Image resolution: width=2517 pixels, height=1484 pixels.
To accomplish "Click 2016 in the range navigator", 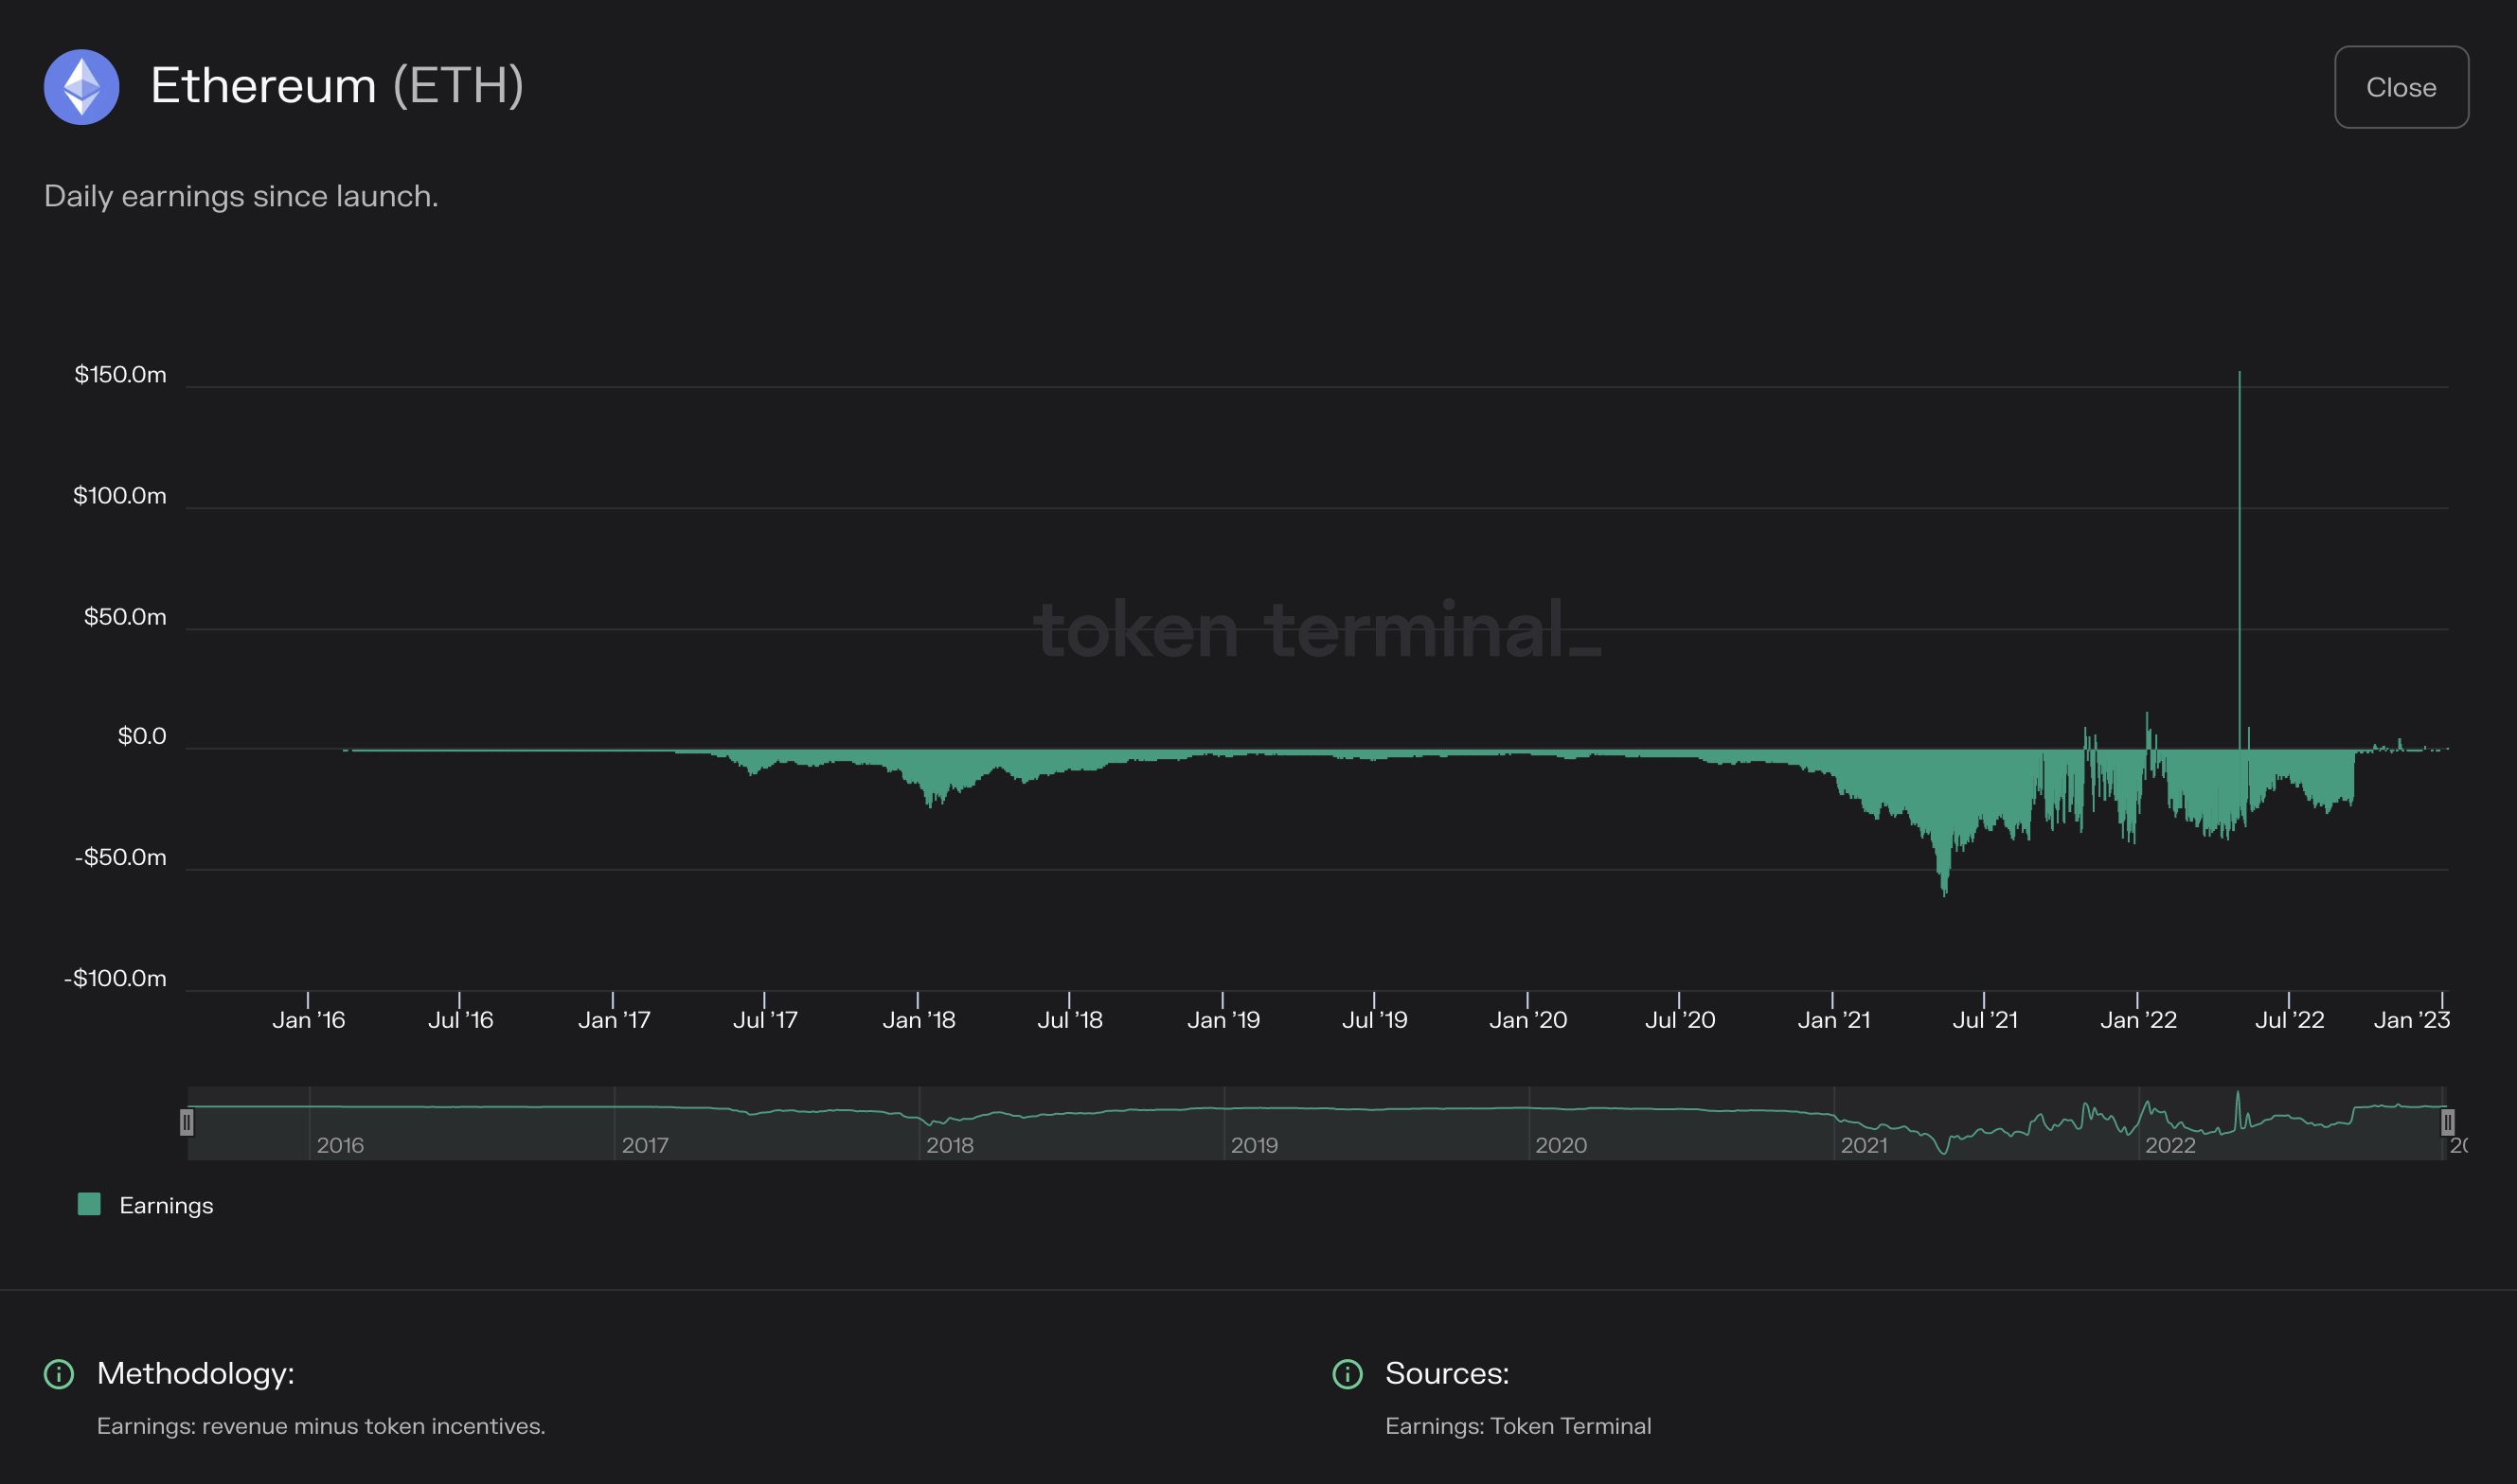I will 340,1145.
